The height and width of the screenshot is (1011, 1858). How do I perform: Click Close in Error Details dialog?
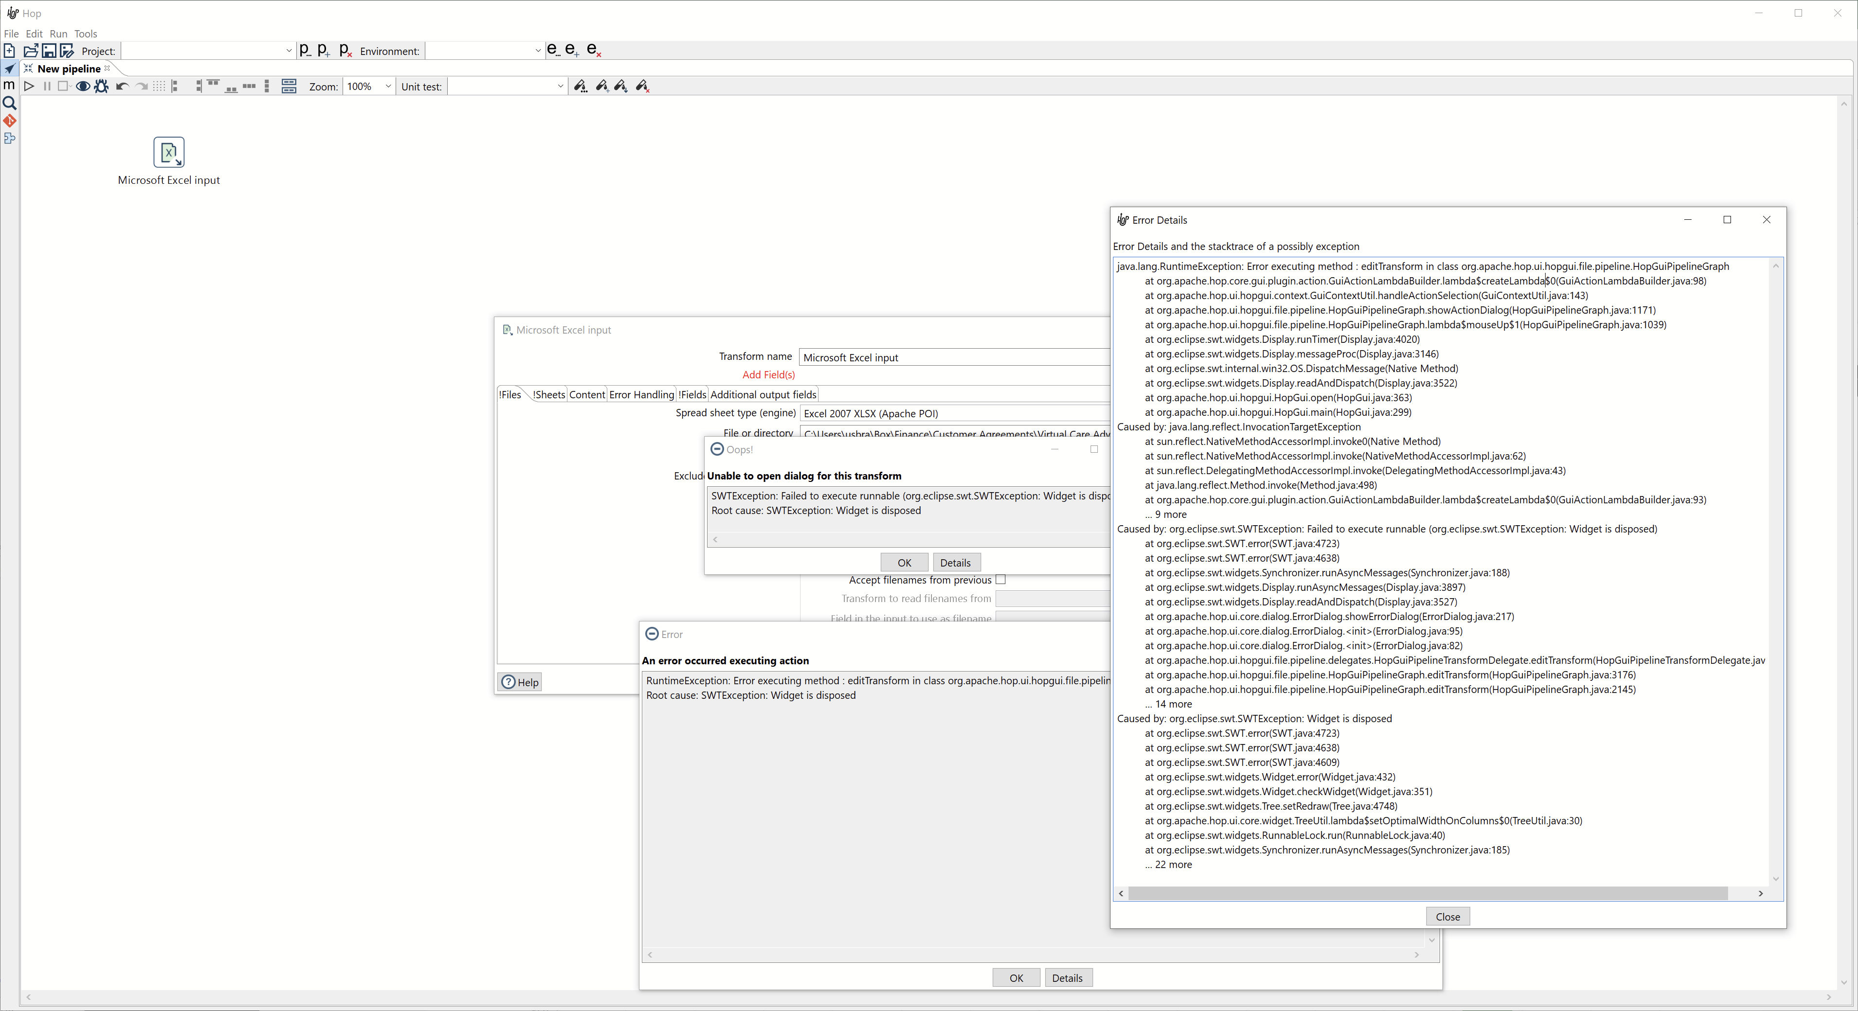click(1447, 917)
